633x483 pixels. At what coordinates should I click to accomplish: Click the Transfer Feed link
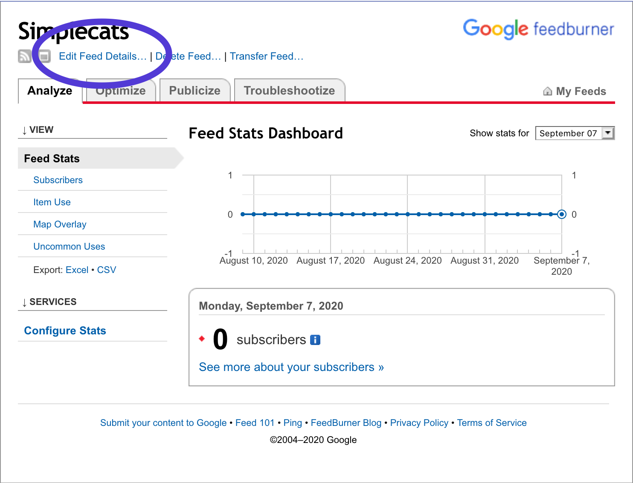267,56
